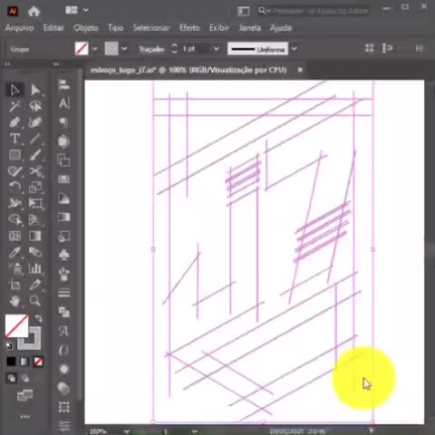Screen dimensions: 435x435
Task: Choose the Scissors tool
Action: (35, 171)
